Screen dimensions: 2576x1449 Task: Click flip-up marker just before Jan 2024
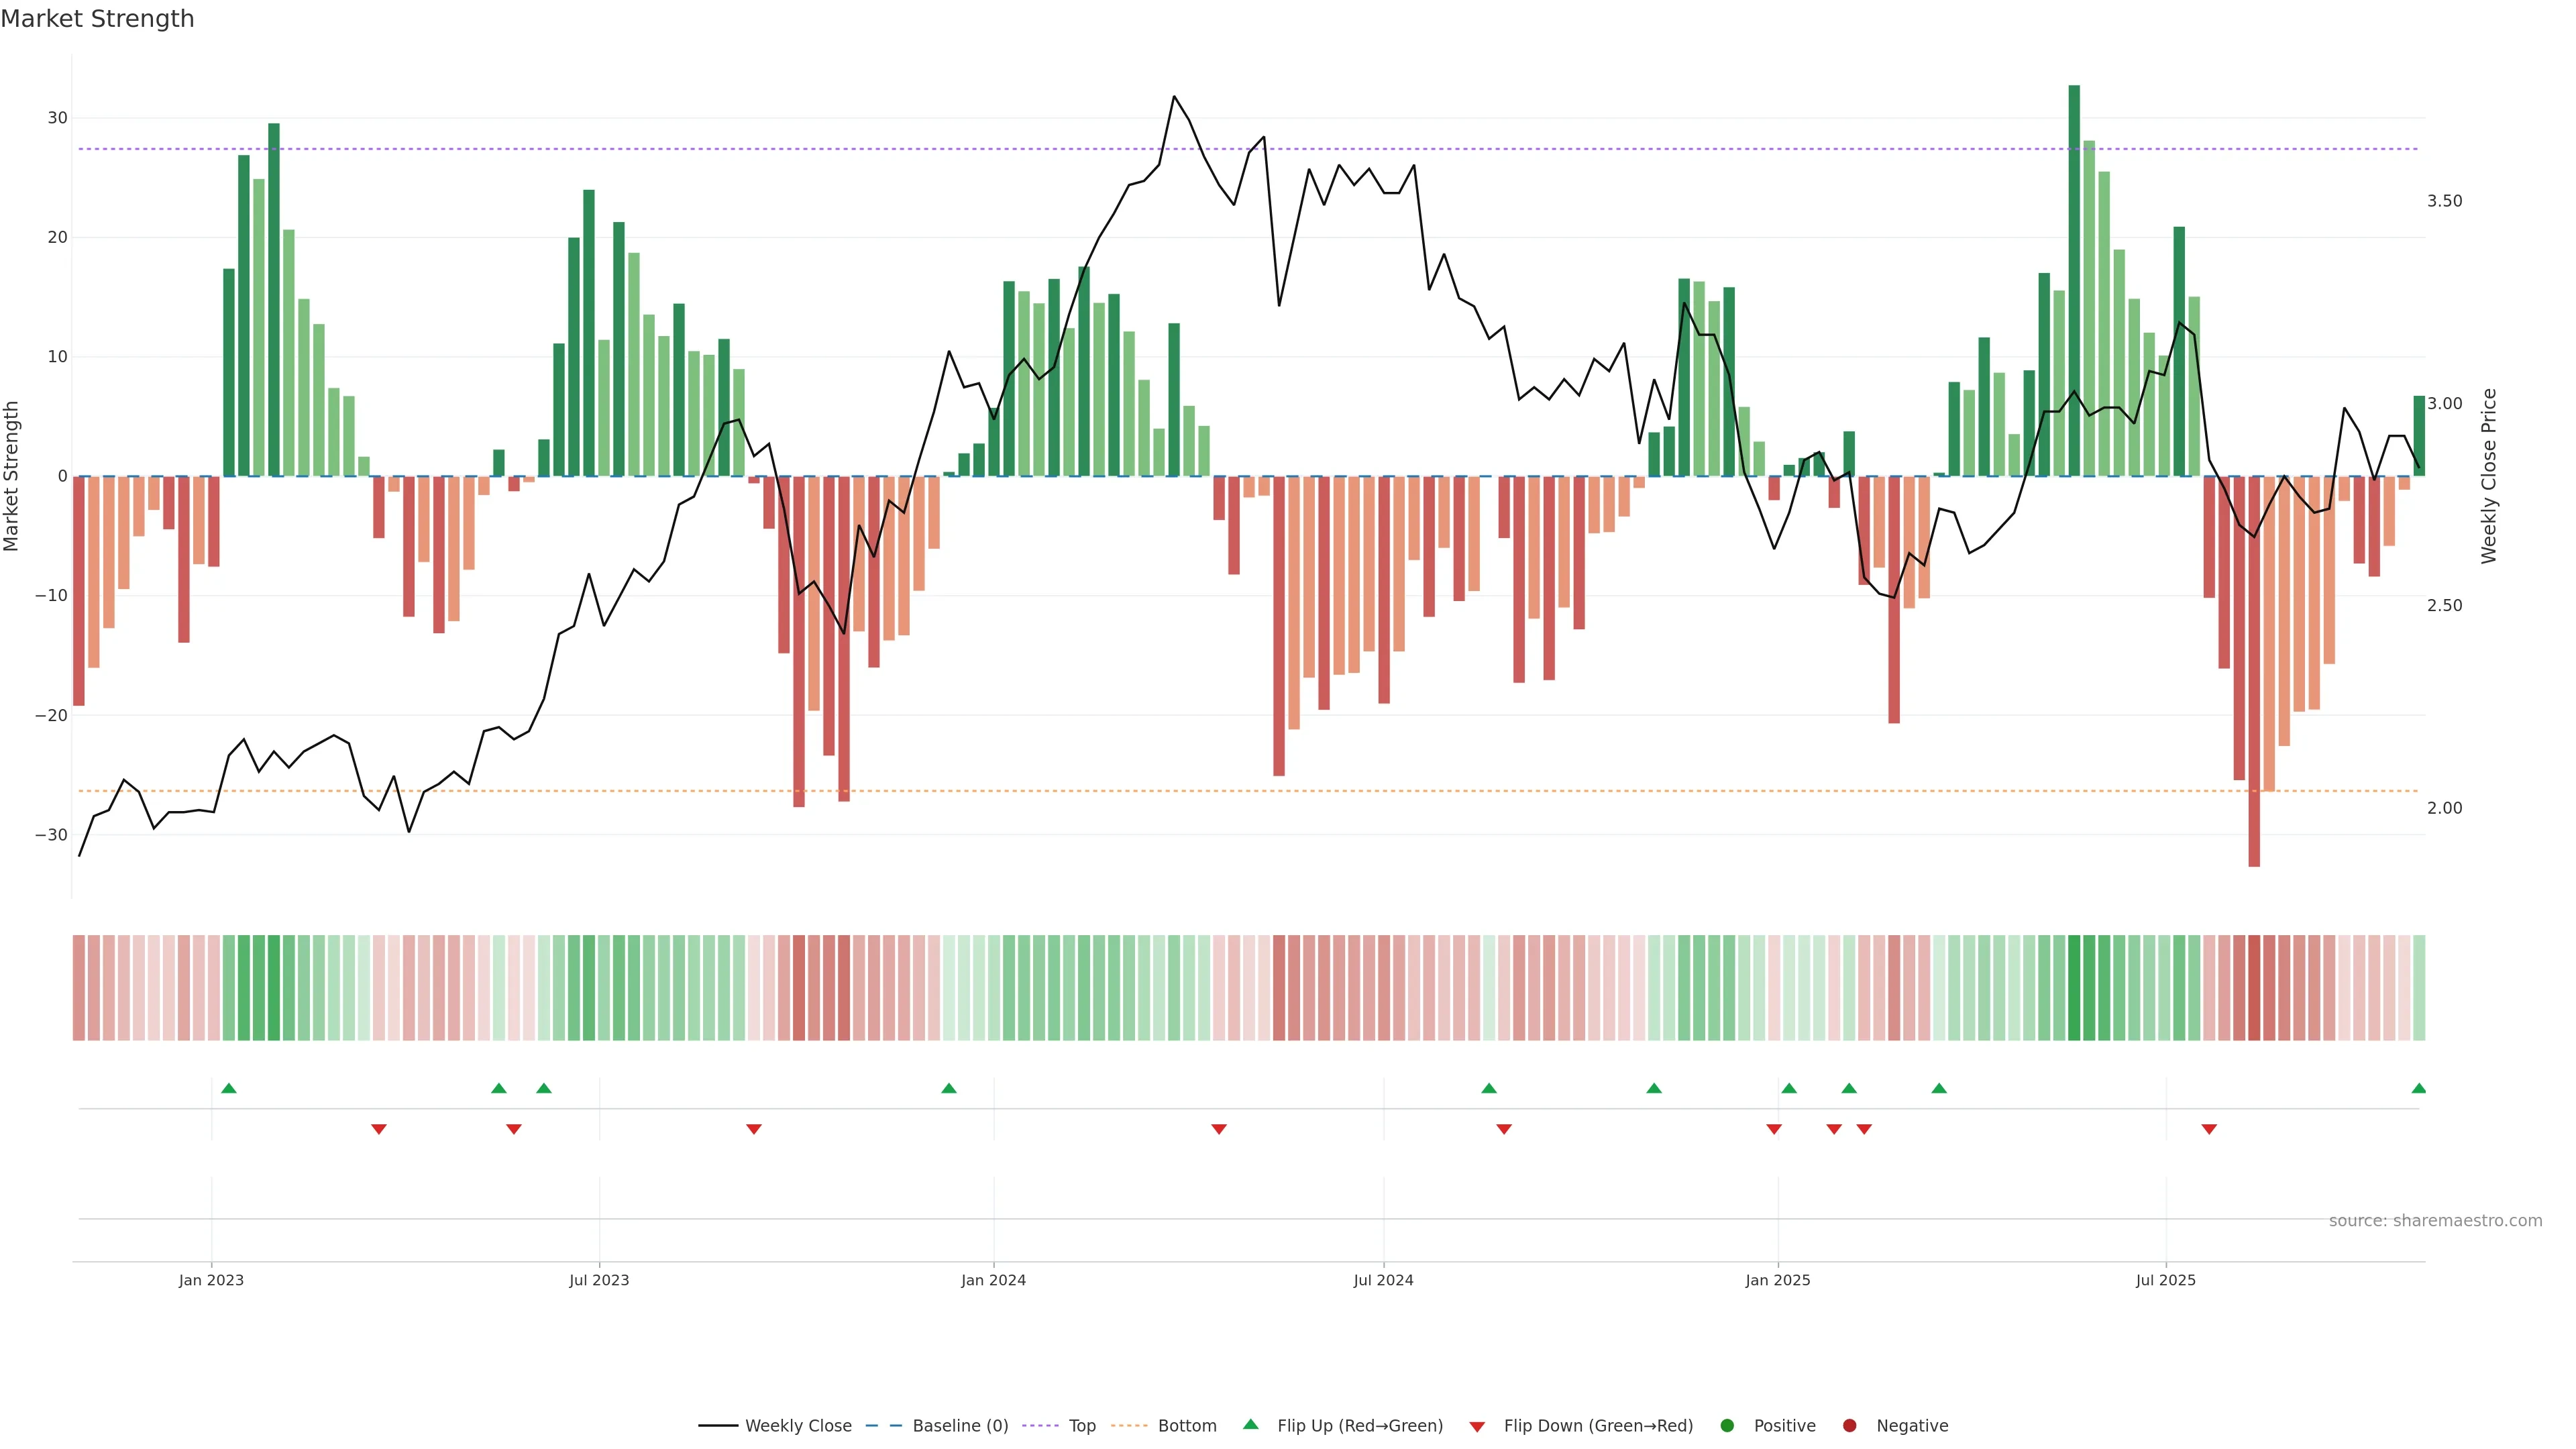pos(949,1088)
